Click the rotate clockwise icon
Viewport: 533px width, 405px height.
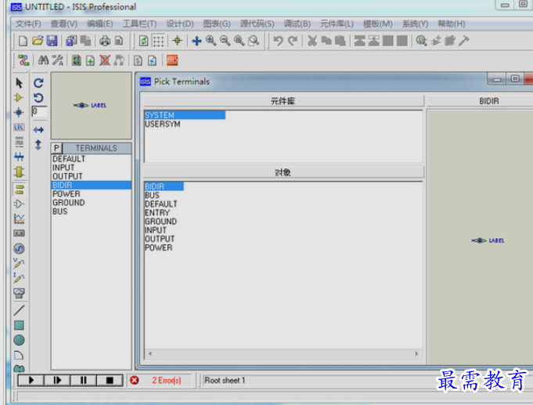pos(38,83)
